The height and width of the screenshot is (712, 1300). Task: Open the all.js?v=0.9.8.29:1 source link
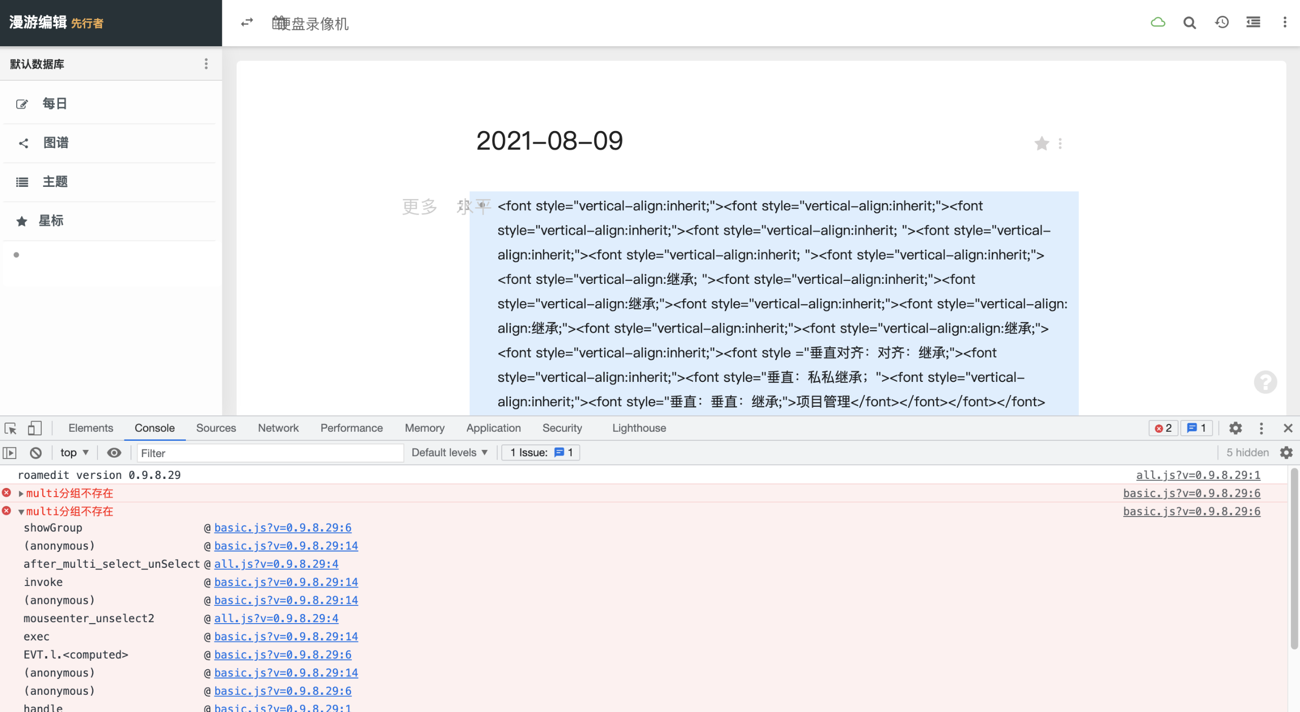click(x=1198, y=475)
